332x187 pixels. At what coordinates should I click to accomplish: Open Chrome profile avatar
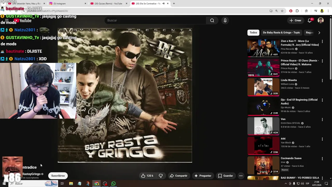(322, 11)
